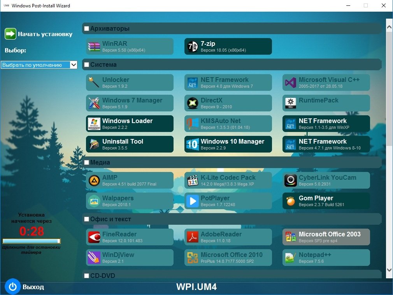Image resolution: width=393 pixels, height=295 pixels.
Task: Click the PotPlayer play icon
Action: (x=193, y=201)
